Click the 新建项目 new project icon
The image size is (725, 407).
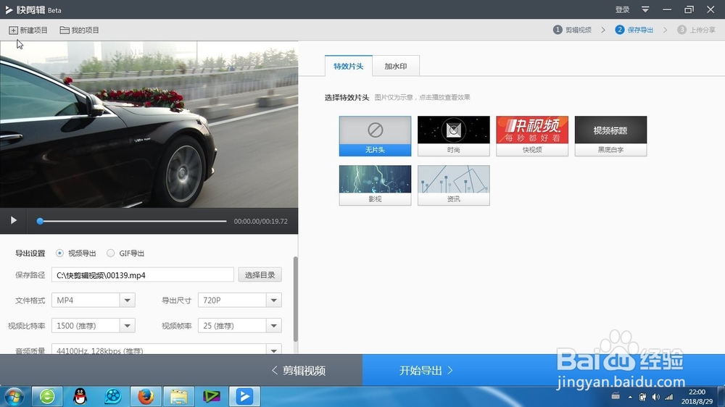13,30
